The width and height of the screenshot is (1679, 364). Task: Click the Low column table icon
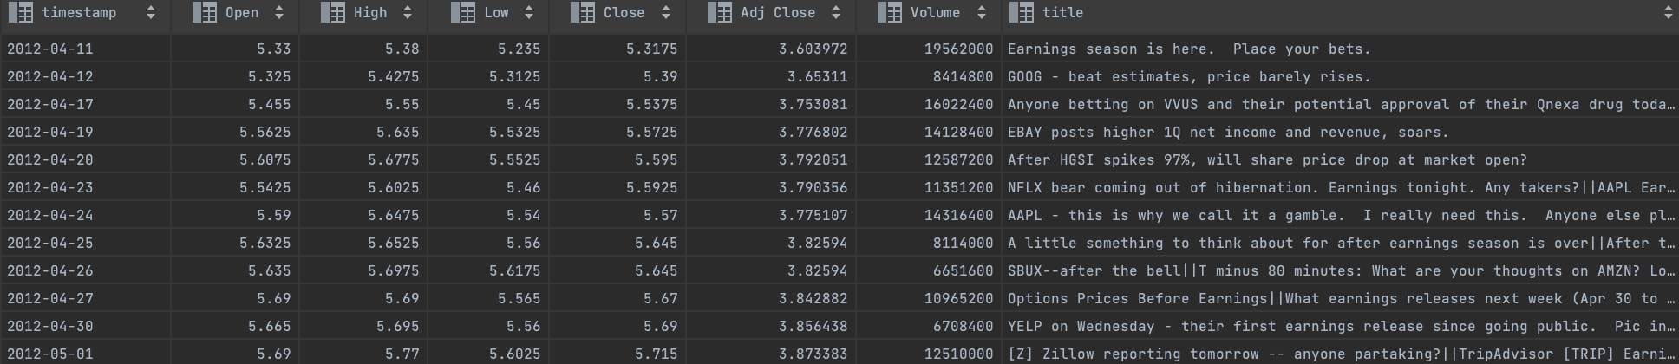click(463, 13)
